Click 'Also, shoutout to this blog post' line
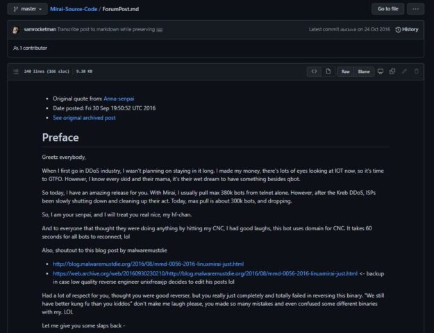The image size is (434, 333). coord(104,250)
